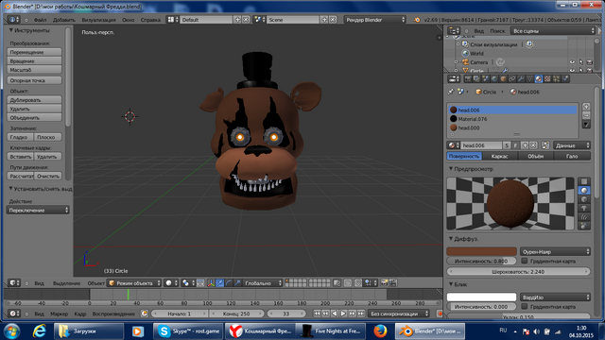
Task: Click the white Блик specular color swatch
Action: coord(481,297)
